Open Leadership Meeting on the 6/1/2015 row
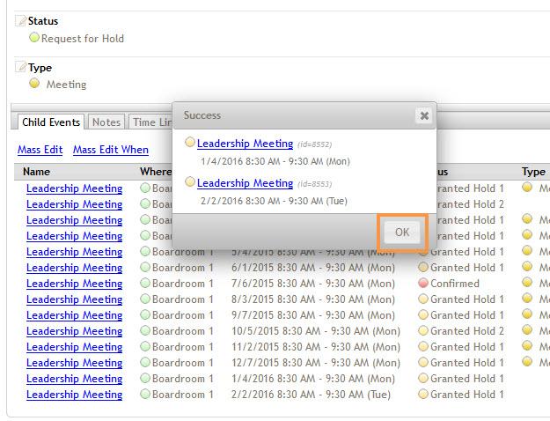The height and width of the screenshot is (421, 550). [75, 268]
